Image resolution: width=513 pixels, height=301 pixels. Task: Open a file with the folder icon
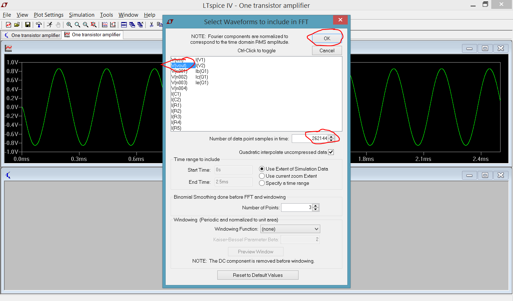[16, 25]
